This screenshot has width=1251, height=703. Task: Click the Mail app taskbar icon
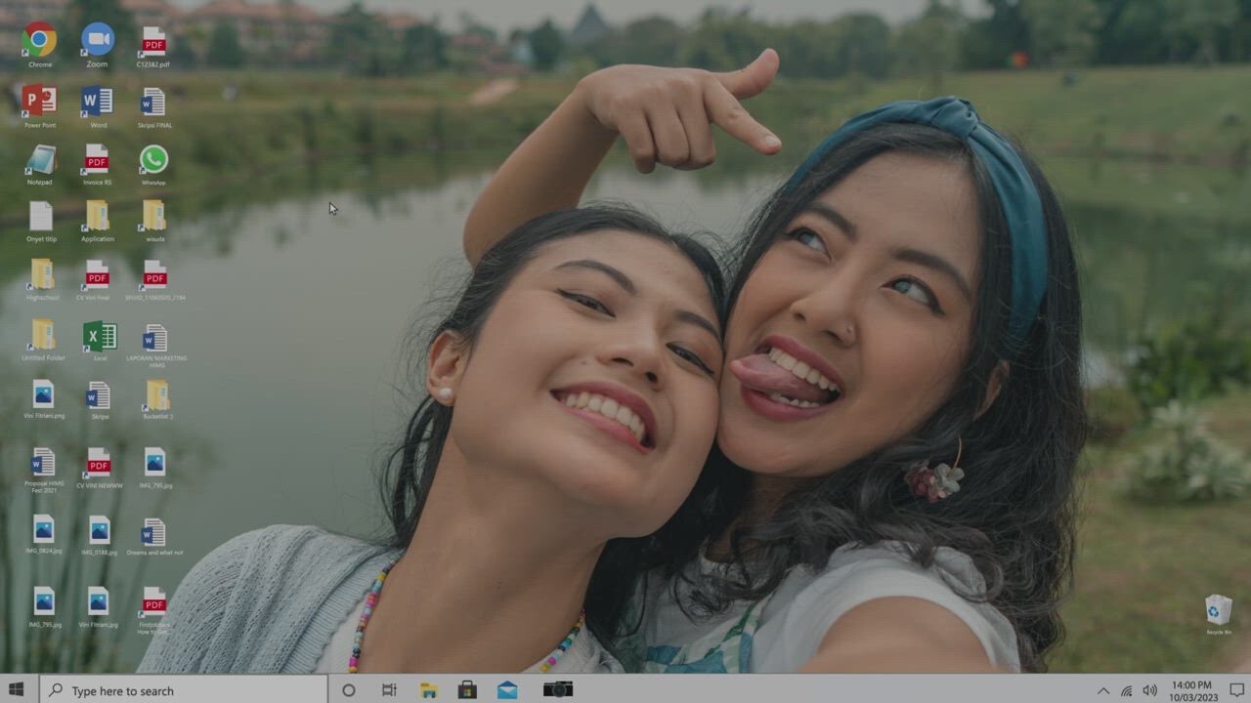[x=507, y=690]
